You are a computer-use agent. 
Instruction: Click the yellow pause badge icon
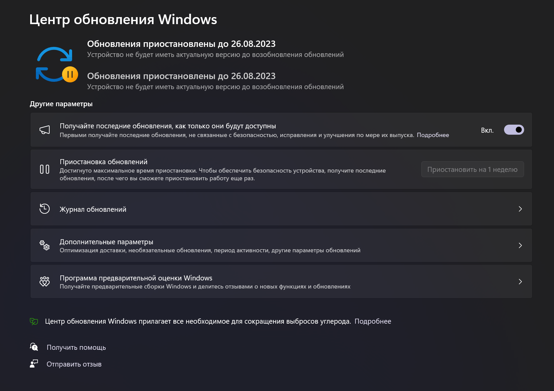(x=70, y=74)
